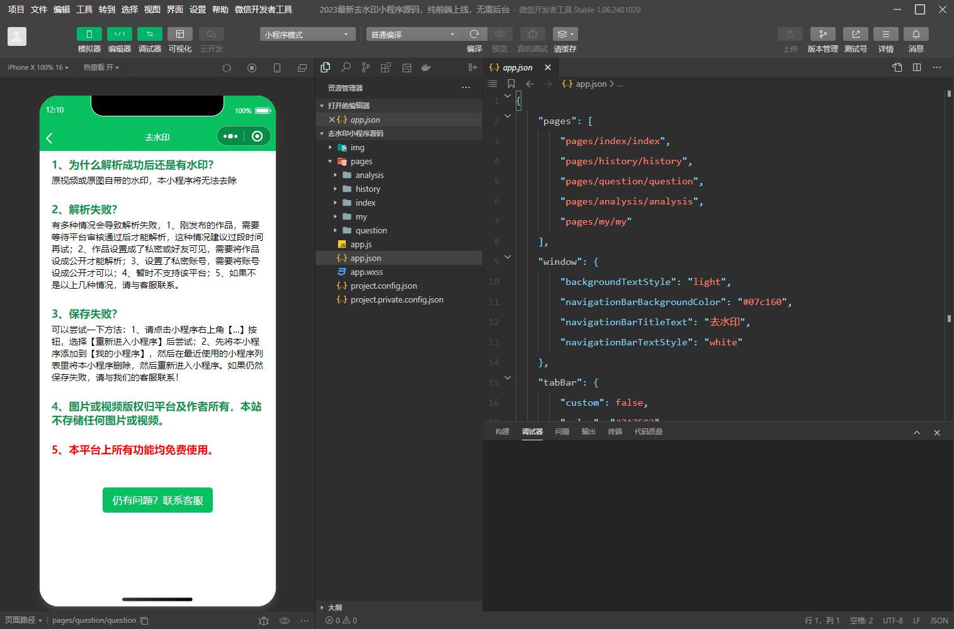954x629 pixels.
Task: Click the Upload (上传) icon
Action: pyautogui.click(x=790, y=34)
